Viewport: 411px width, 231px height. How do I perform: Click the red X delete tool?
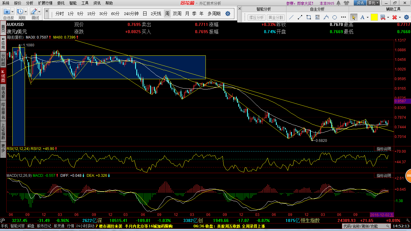[x=394, y=17]
